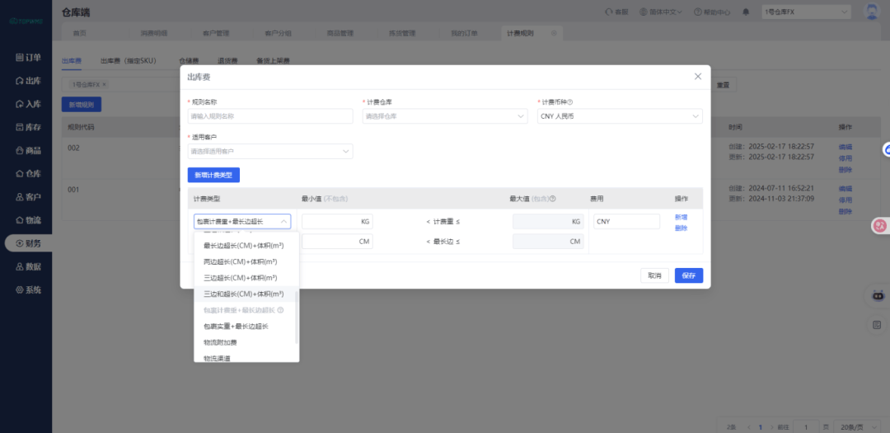Screen dimensions: 890x433
Task: Switch to the 仓储费 tab
Action: tap(189, 60)
